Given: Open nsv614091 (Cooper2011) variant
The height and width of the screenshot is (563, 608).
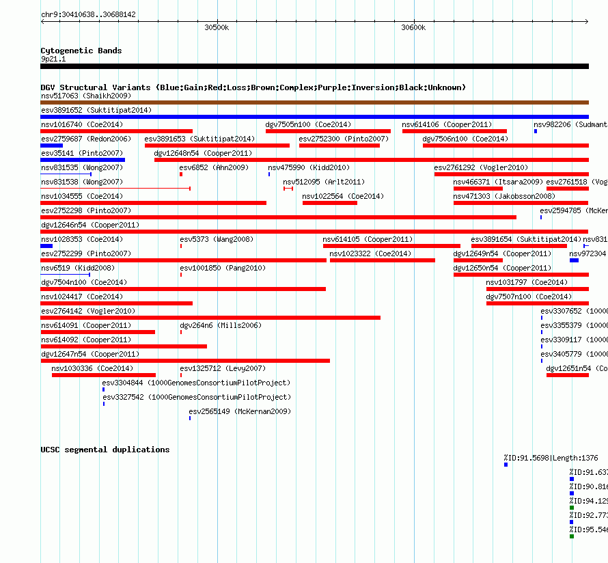Looking at the screenshot, I should tap(86, 325).
